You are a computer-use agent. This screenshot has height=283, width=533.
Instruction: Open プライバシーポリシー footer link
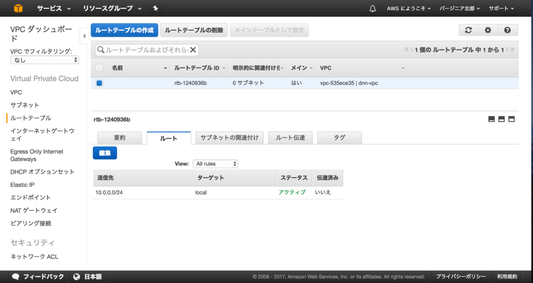[461, 277]
